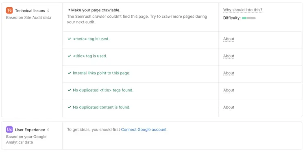Click checkmark beside No duplicated content
This screenshot has width=305, height=152.
click(69, 107)
